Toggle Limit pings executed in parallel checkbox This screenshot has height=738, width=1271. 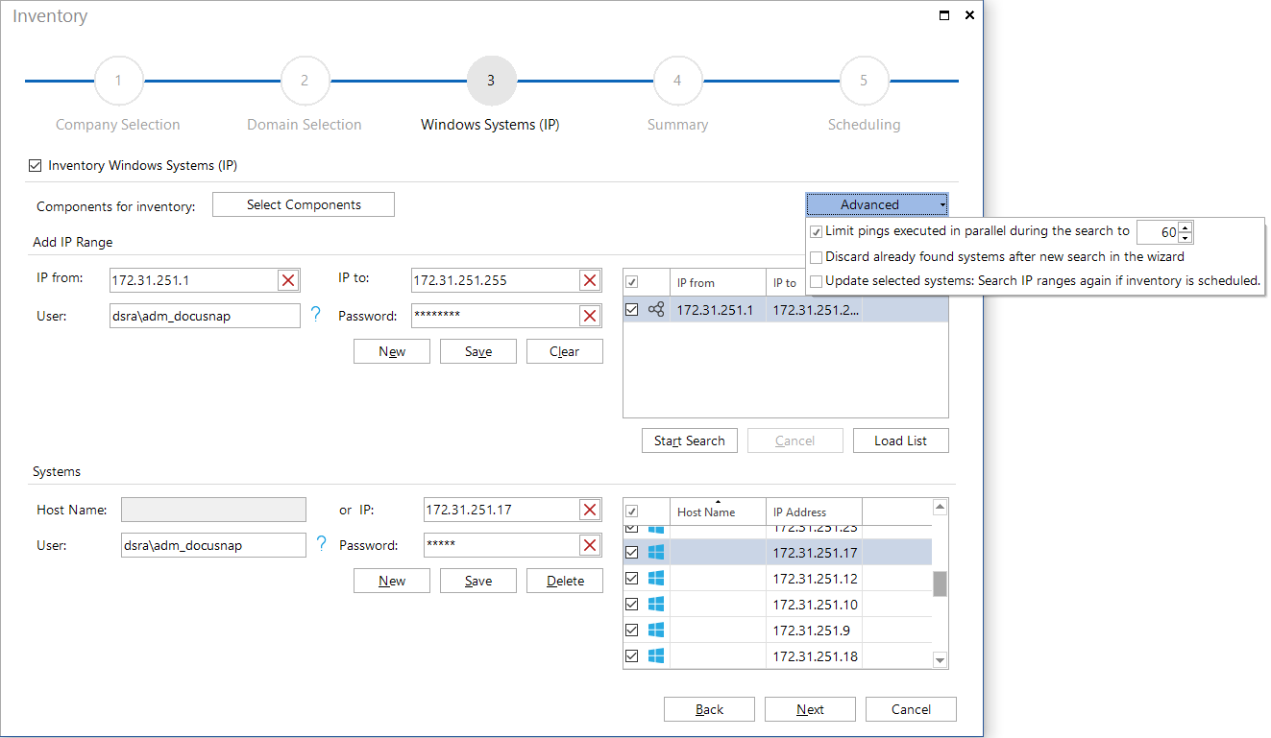(x=817, y=232)
